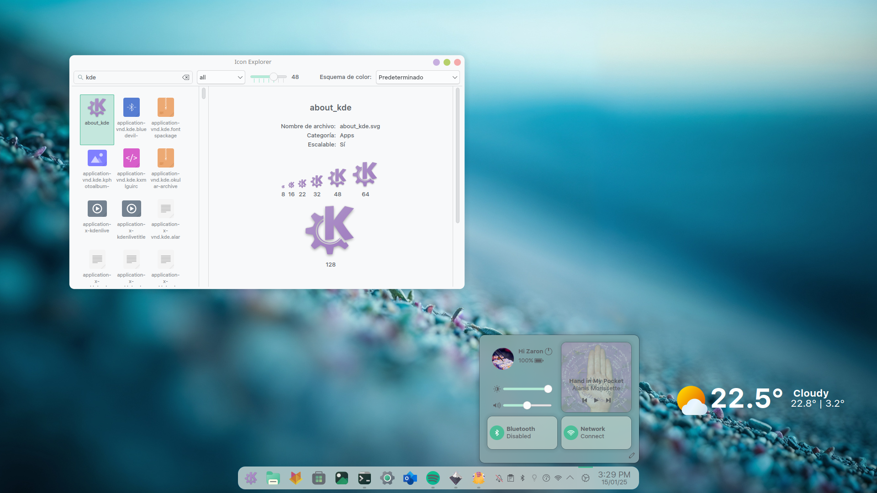Click the power icon beside Hi Zaron

pos(549,351)
